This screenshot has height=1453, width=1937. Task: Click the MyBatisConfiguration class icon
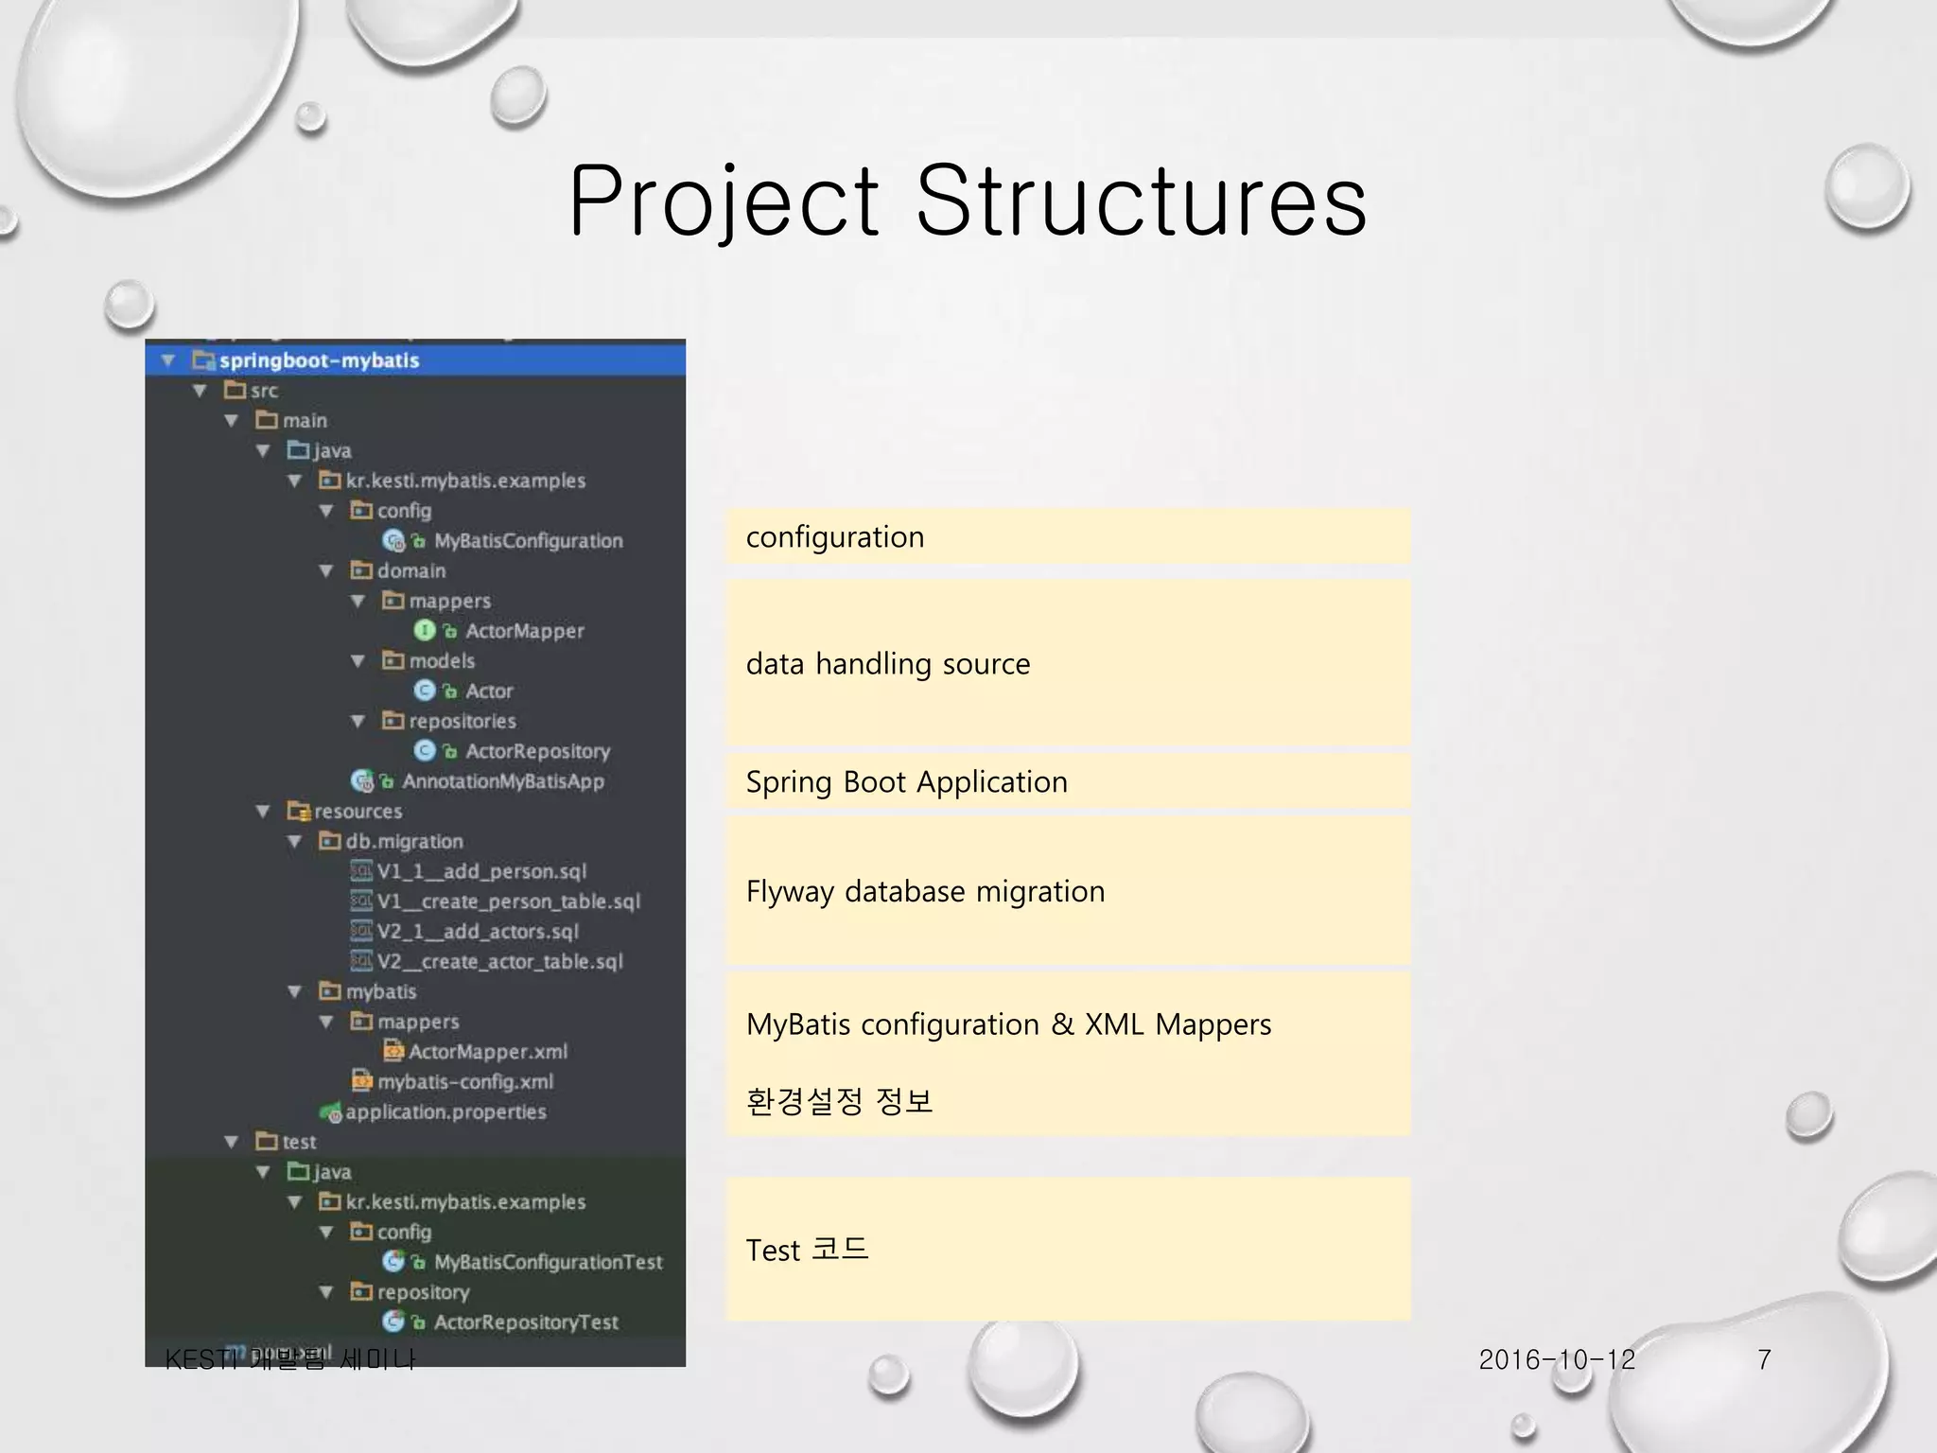click(393, 540)
